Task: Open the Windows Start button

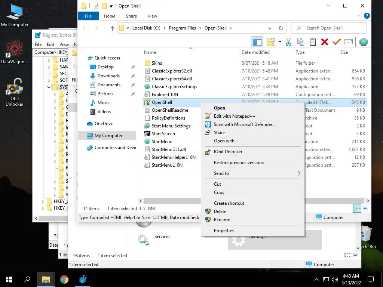Action: [9, 280]
